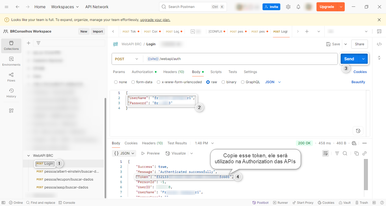Click Beautify for the request body
Image resolution: width=386 pixels, height=206 pixels.
pos(358,82)
